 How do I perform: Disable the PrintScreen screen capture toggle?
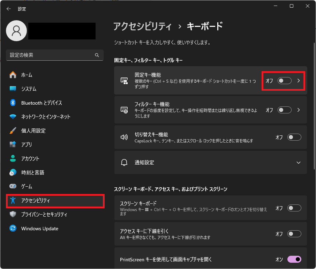(x=294, y=259)
